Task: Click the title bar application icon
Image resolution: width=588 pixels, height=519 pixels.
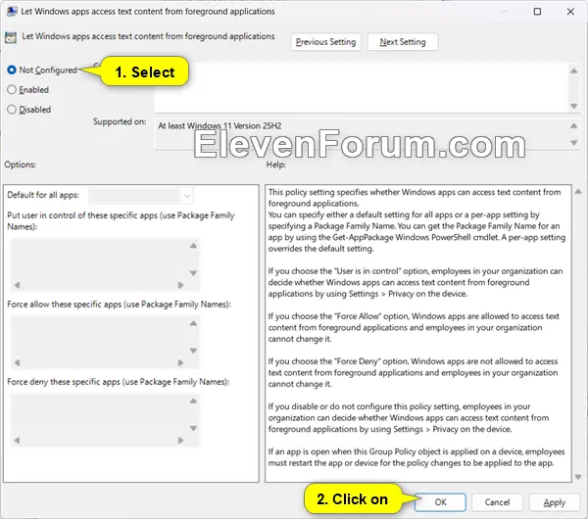Action: (x=12, y=11)
